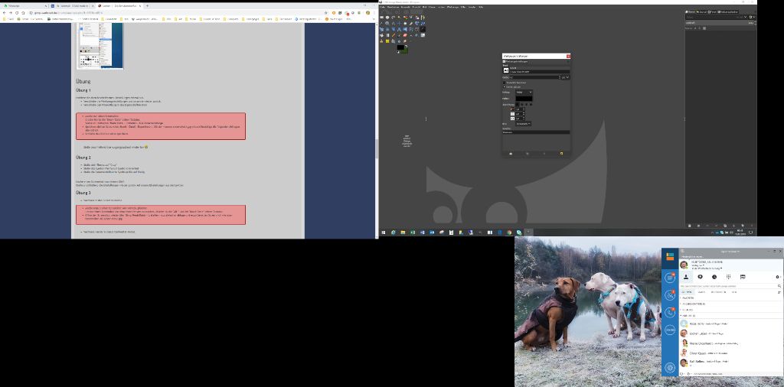This screenshot has height=387, width=784.
Task: Select the yellow Heal tool in GIMP
Action: (x=387, y=41)
